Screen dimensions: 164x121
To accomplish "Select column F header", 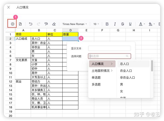I will pos(102,30).
